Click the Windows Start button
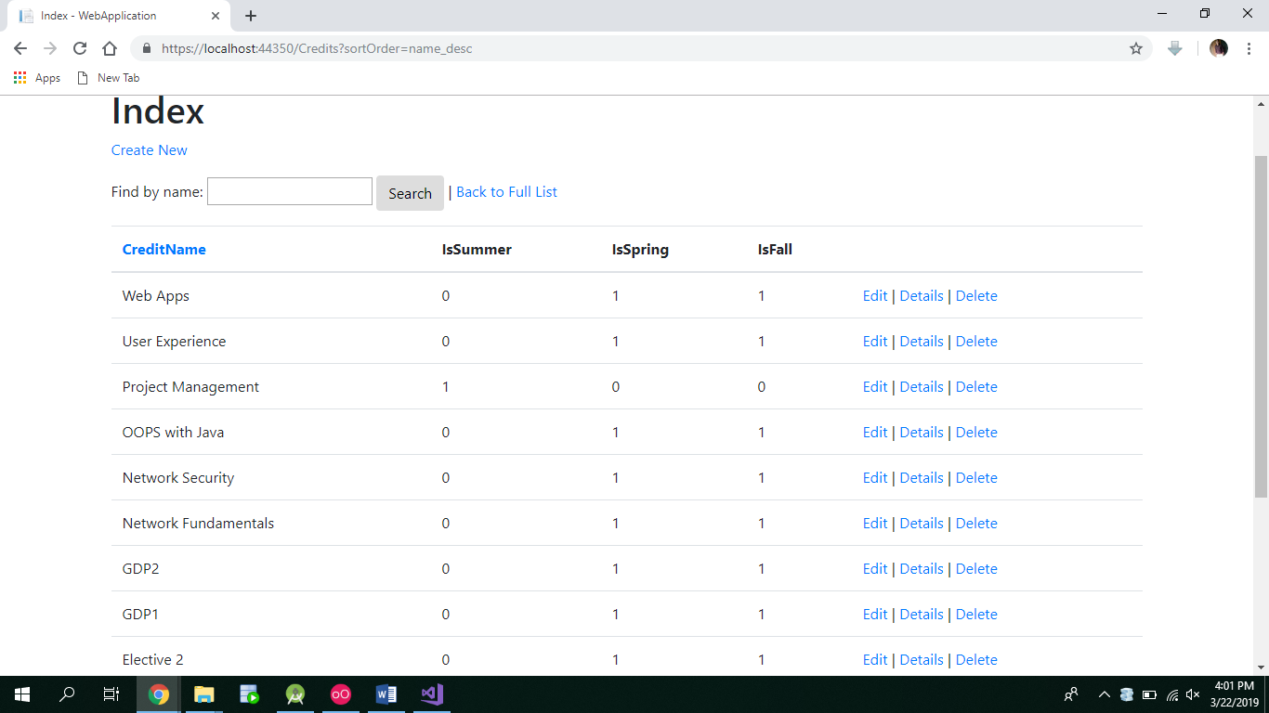 tap(22, 694)
